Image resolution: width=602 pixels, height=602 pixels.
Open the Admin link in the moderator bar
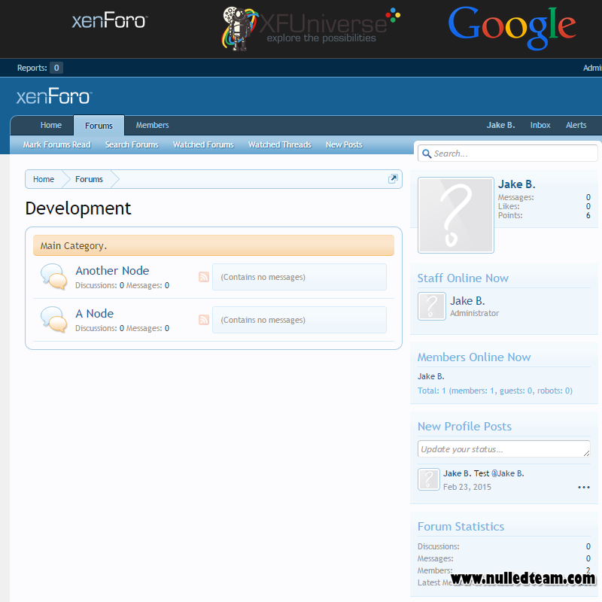click(592, 68)
